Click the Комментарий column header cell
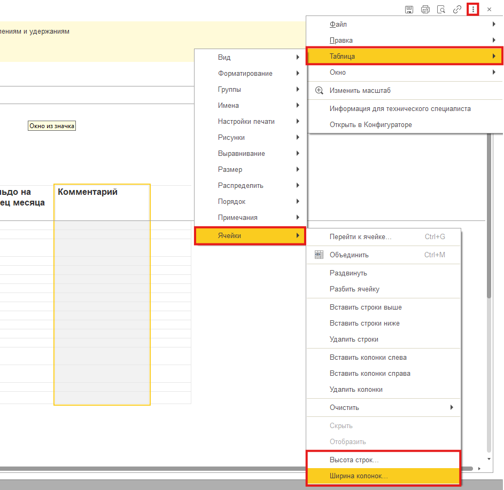 [x=102, y=203]
